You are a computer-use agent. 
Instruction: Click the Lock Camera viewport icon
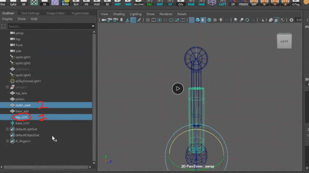pos(110,20)
